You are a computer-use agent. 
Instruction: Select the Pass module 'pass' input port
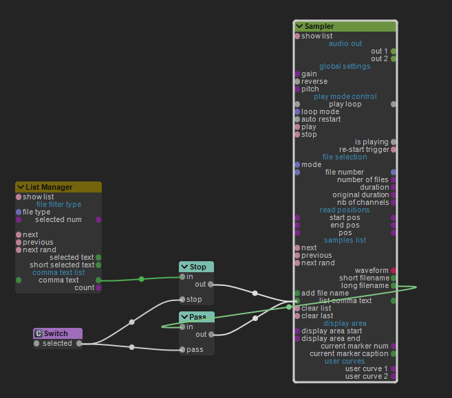tap(182, 350)
